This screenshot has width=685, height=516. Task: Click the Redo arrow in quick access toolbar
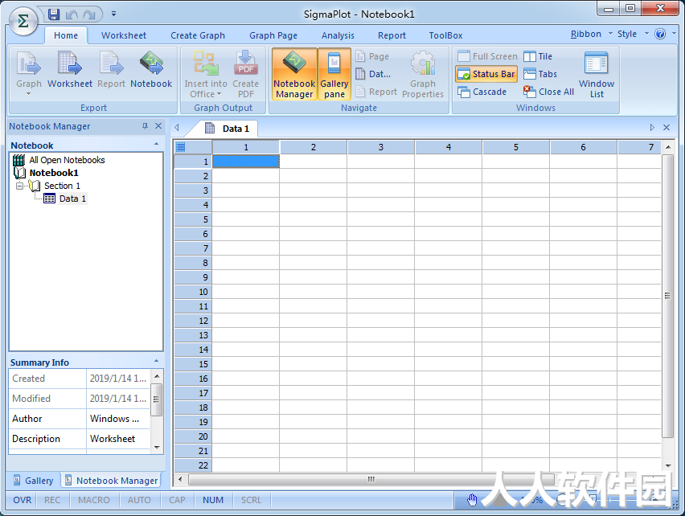[89, 14]
